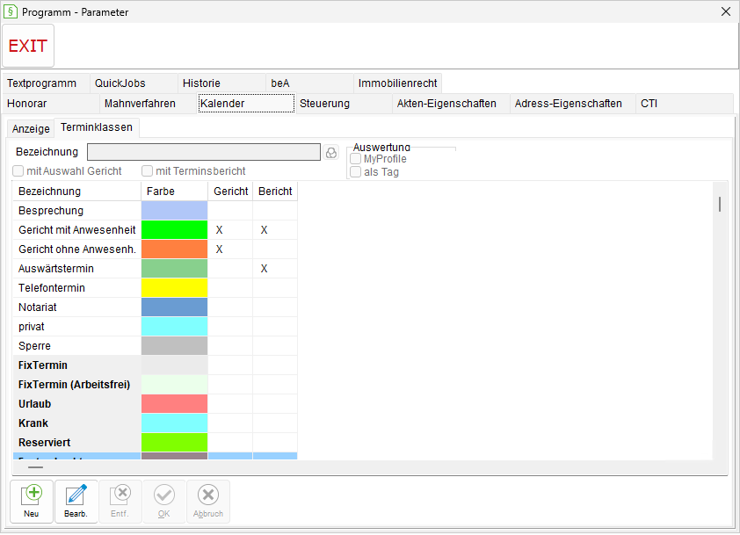Viewport: 740px width, 535px height.
Task: Check the MyProfile option
Action: point(355,159)
